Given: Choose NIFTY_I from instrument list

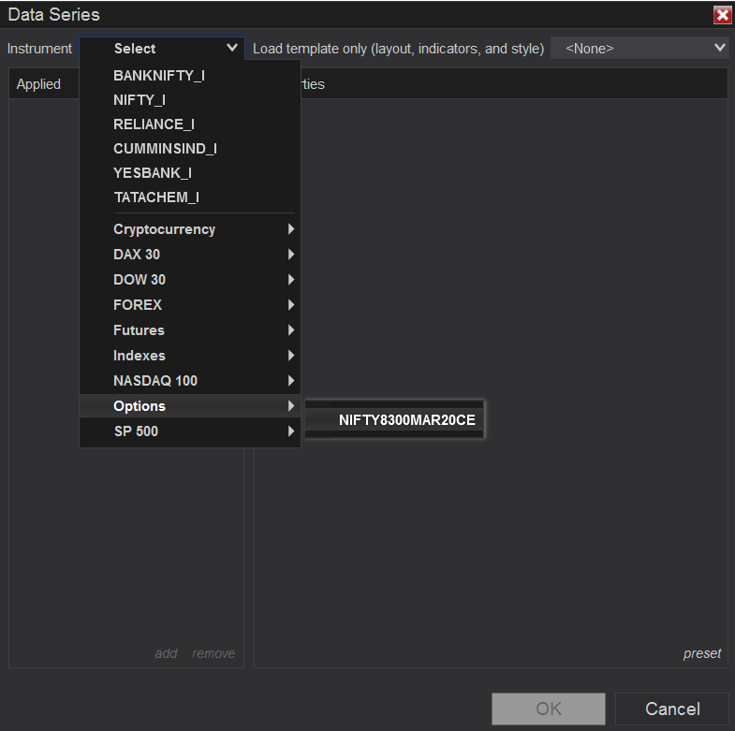Looking at the screenshot, I should coord(190,100).
